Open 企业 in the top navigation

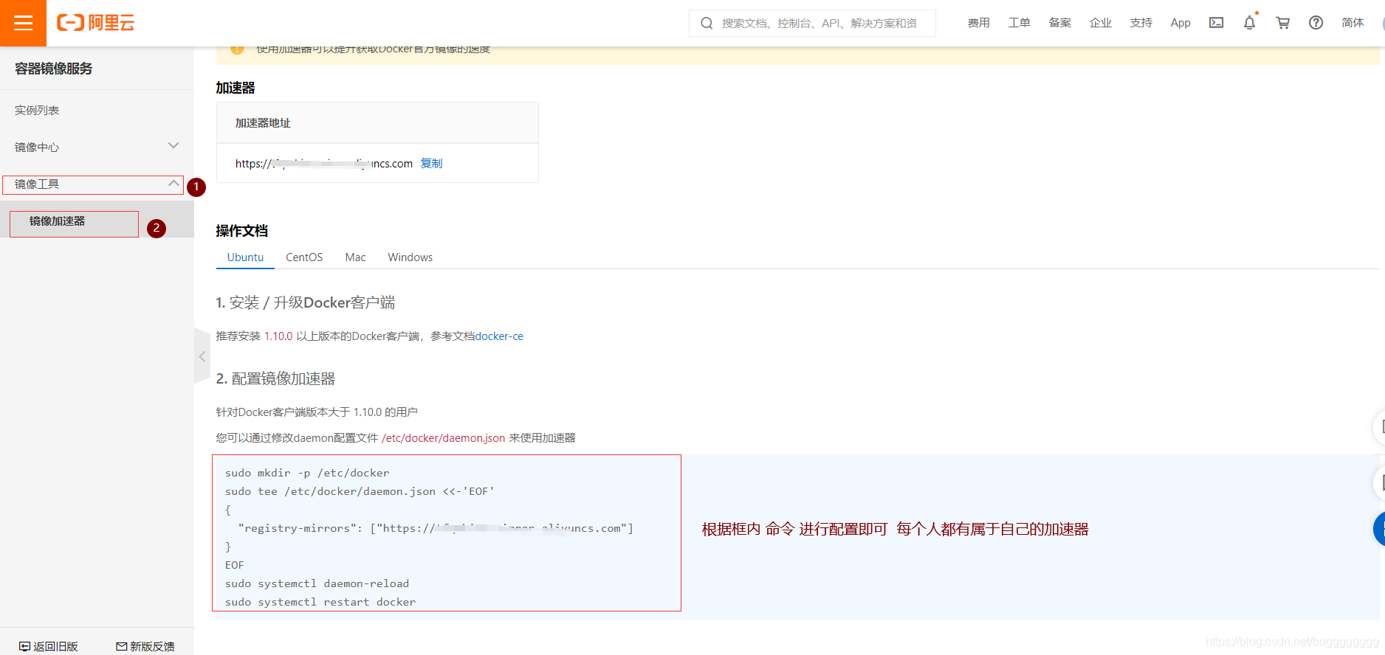click(1100, 23)
